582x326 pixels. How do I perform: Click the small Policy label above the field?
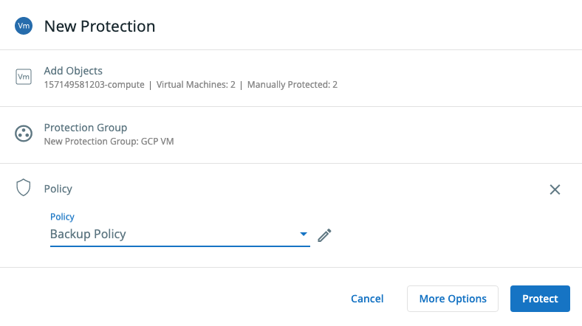pyautogui.click(x=62, y=217)
